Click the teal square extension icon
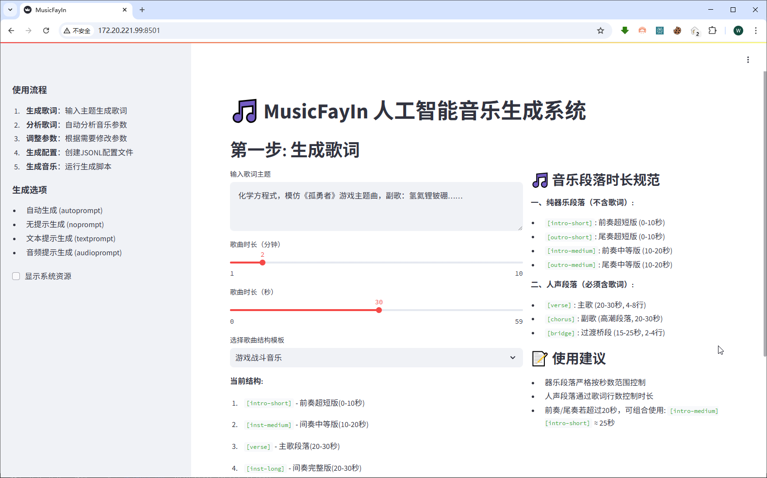Screen dimensions: 767x478 pos(660,31)
